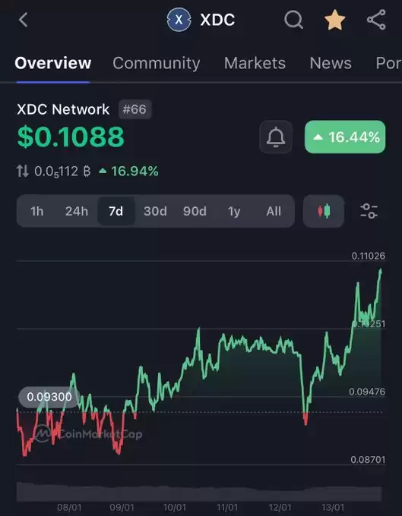Screen dimensions: 402x516
Task: Switch to candlestick chart view
Action: point(324,211)
